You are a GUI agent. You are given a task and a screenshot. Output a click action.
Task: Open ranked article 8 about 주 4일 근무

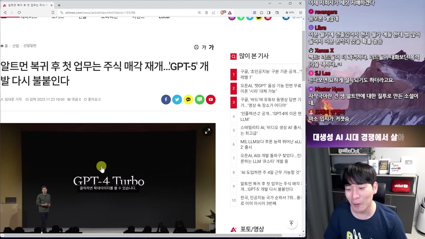[x=270, y=172]
